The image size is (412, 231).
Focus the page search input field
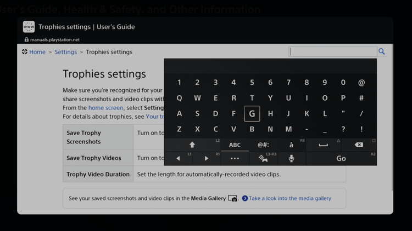click(333, 51)
